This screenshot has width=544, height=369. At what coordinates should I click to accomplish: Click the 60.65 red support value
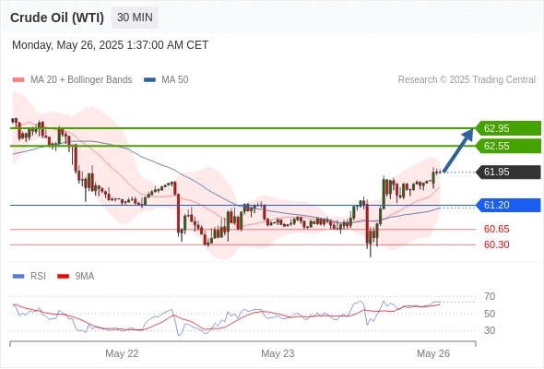coord(497,229)
